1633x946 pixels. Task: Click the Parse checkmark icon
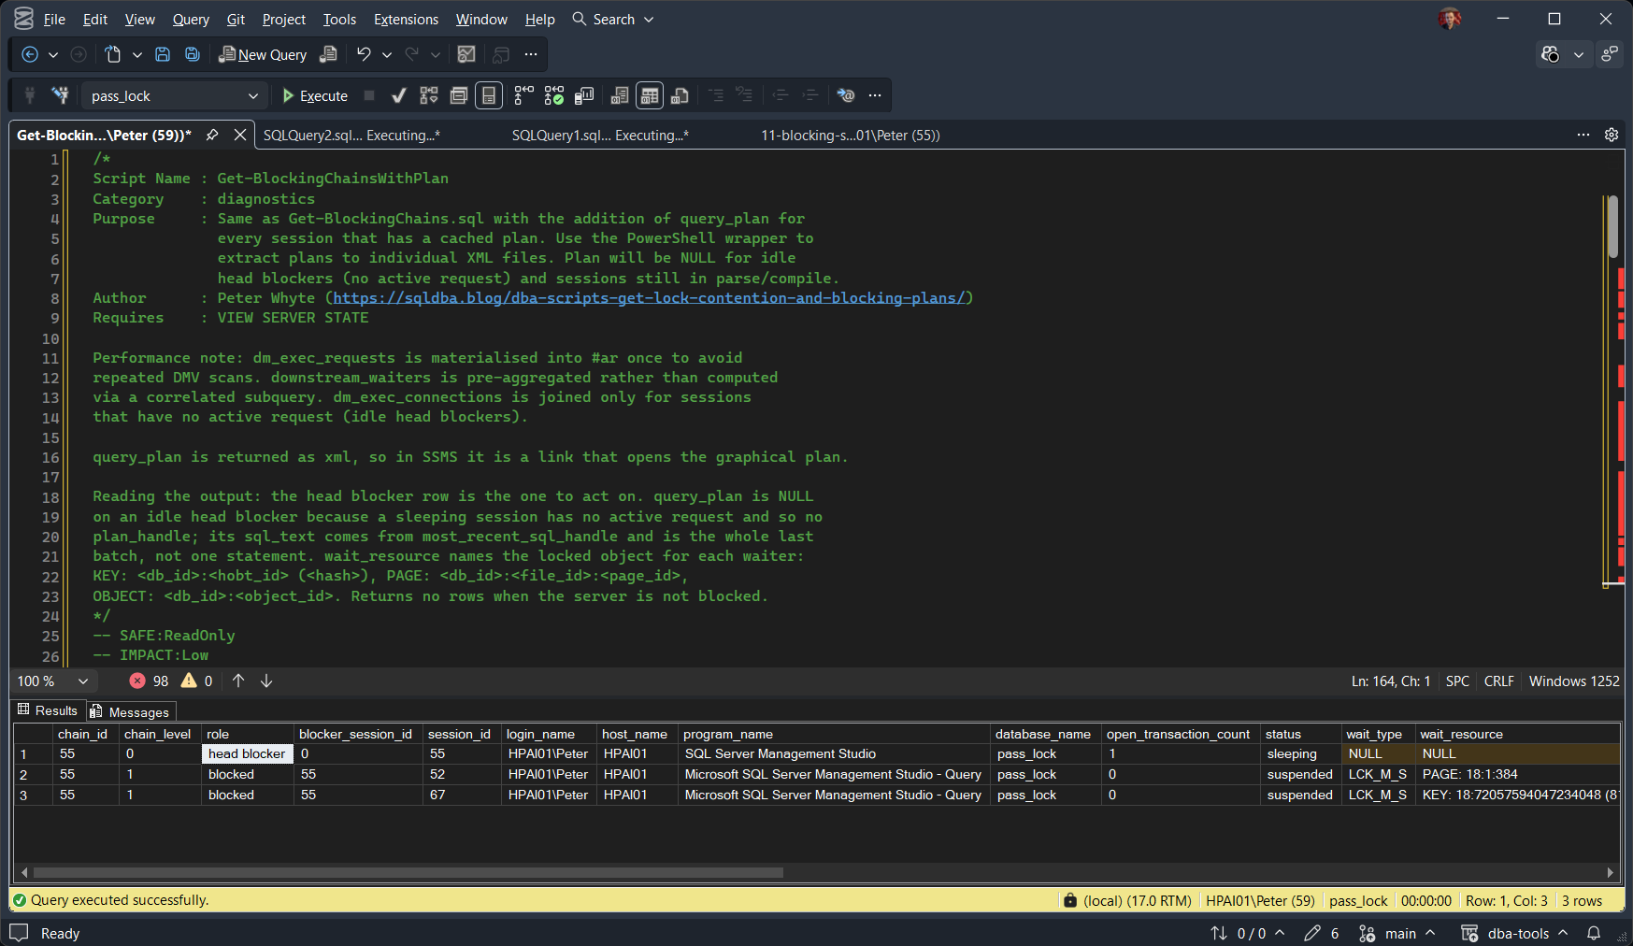pyautogui.click(x=399, y=95)
